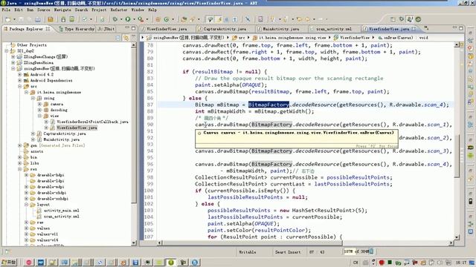
Task: Click src in the editor breadcrumb
Action: [242, 38]
